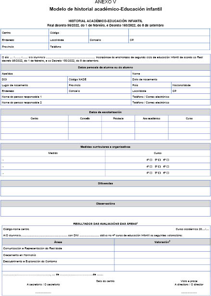Screen dimensions: 211x296
Task: Click Valoración cell for Crecemento en Harmonía
Action: coord(162,255)
